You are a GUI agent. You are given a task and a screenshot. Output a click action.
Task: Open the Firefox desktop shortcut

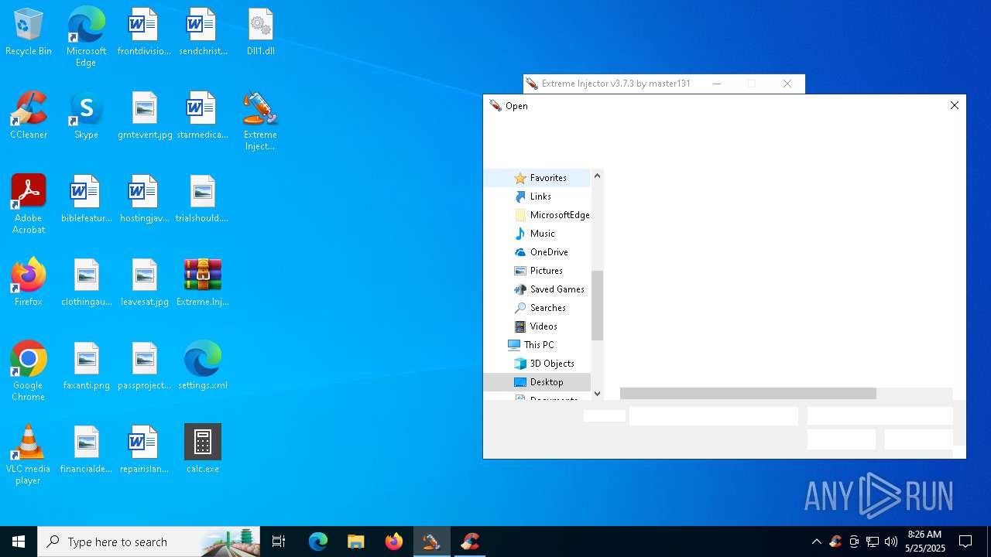29,283
